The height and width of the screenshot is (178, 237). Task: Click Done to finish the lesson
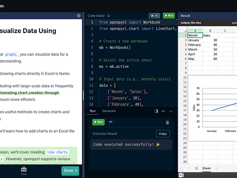70,171
